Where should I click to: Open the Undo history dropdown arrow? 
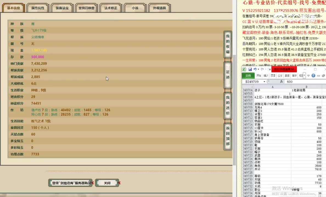click(258, 69)
